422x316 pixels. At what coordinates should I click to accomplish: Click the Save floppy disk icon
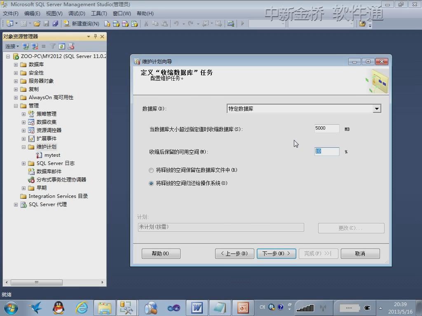[46, 23]
